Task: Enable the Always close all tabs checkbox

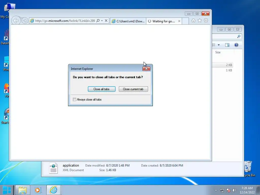Action: (74, 100)
